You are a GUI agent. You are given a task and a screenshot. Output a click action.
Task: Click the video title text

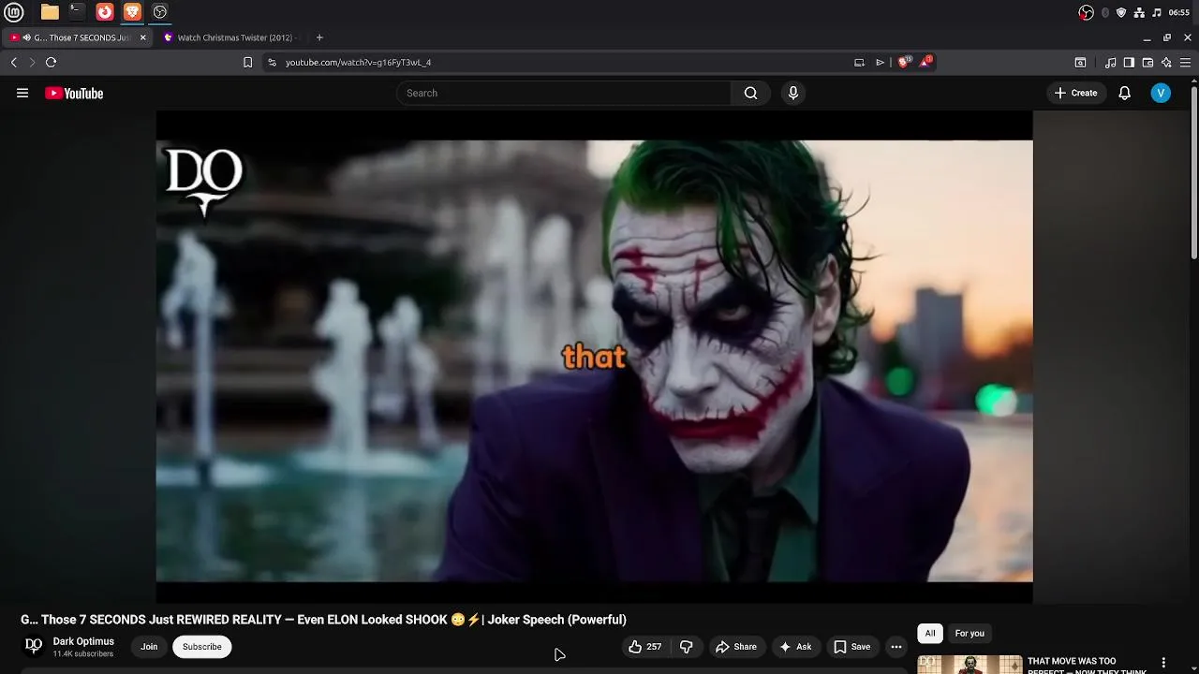pos(323,620)
